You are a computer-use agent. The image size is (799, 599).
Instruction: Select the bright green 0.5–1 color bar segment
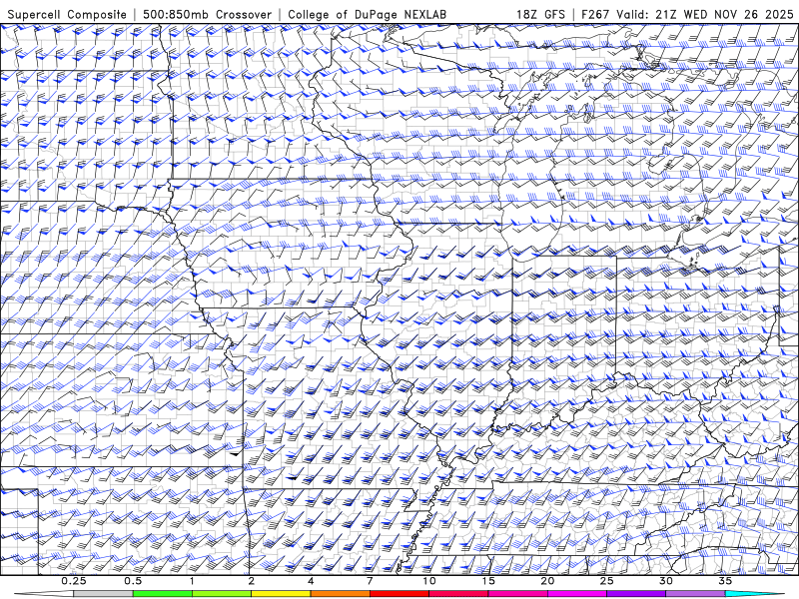(162, 594)
